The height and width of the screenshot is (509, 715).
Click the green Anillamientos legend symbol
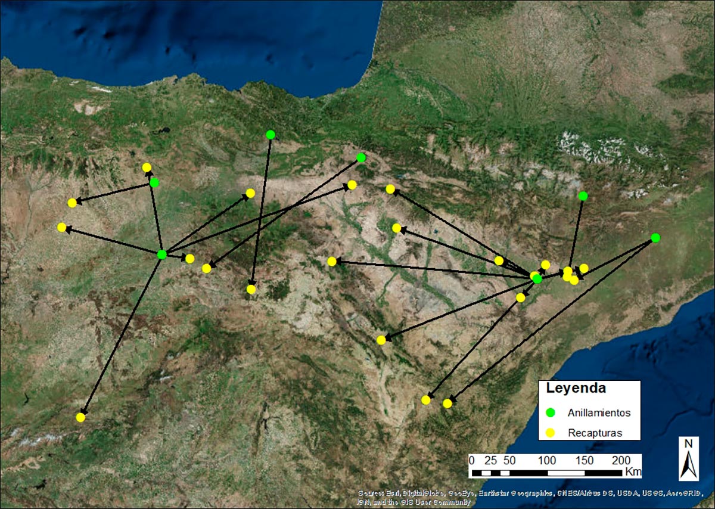[x=551, y=412]
